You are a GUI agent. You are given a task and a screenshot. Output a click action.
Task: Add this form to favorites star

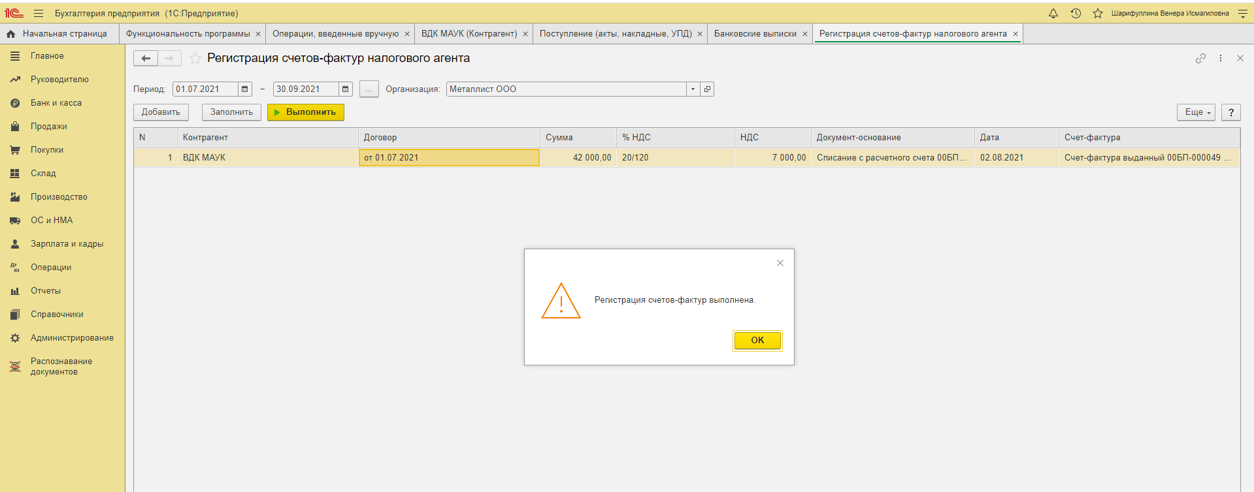195,59
